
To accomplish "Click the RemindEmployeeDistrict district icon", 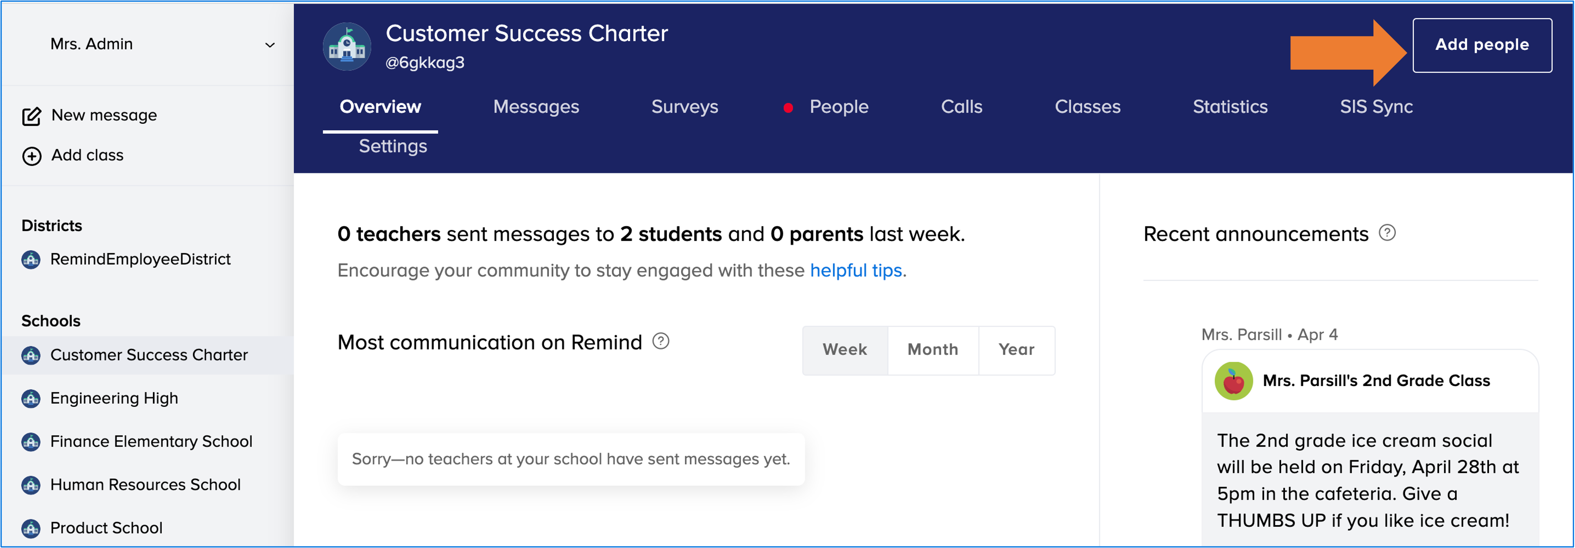I will (x=31, y=259).
